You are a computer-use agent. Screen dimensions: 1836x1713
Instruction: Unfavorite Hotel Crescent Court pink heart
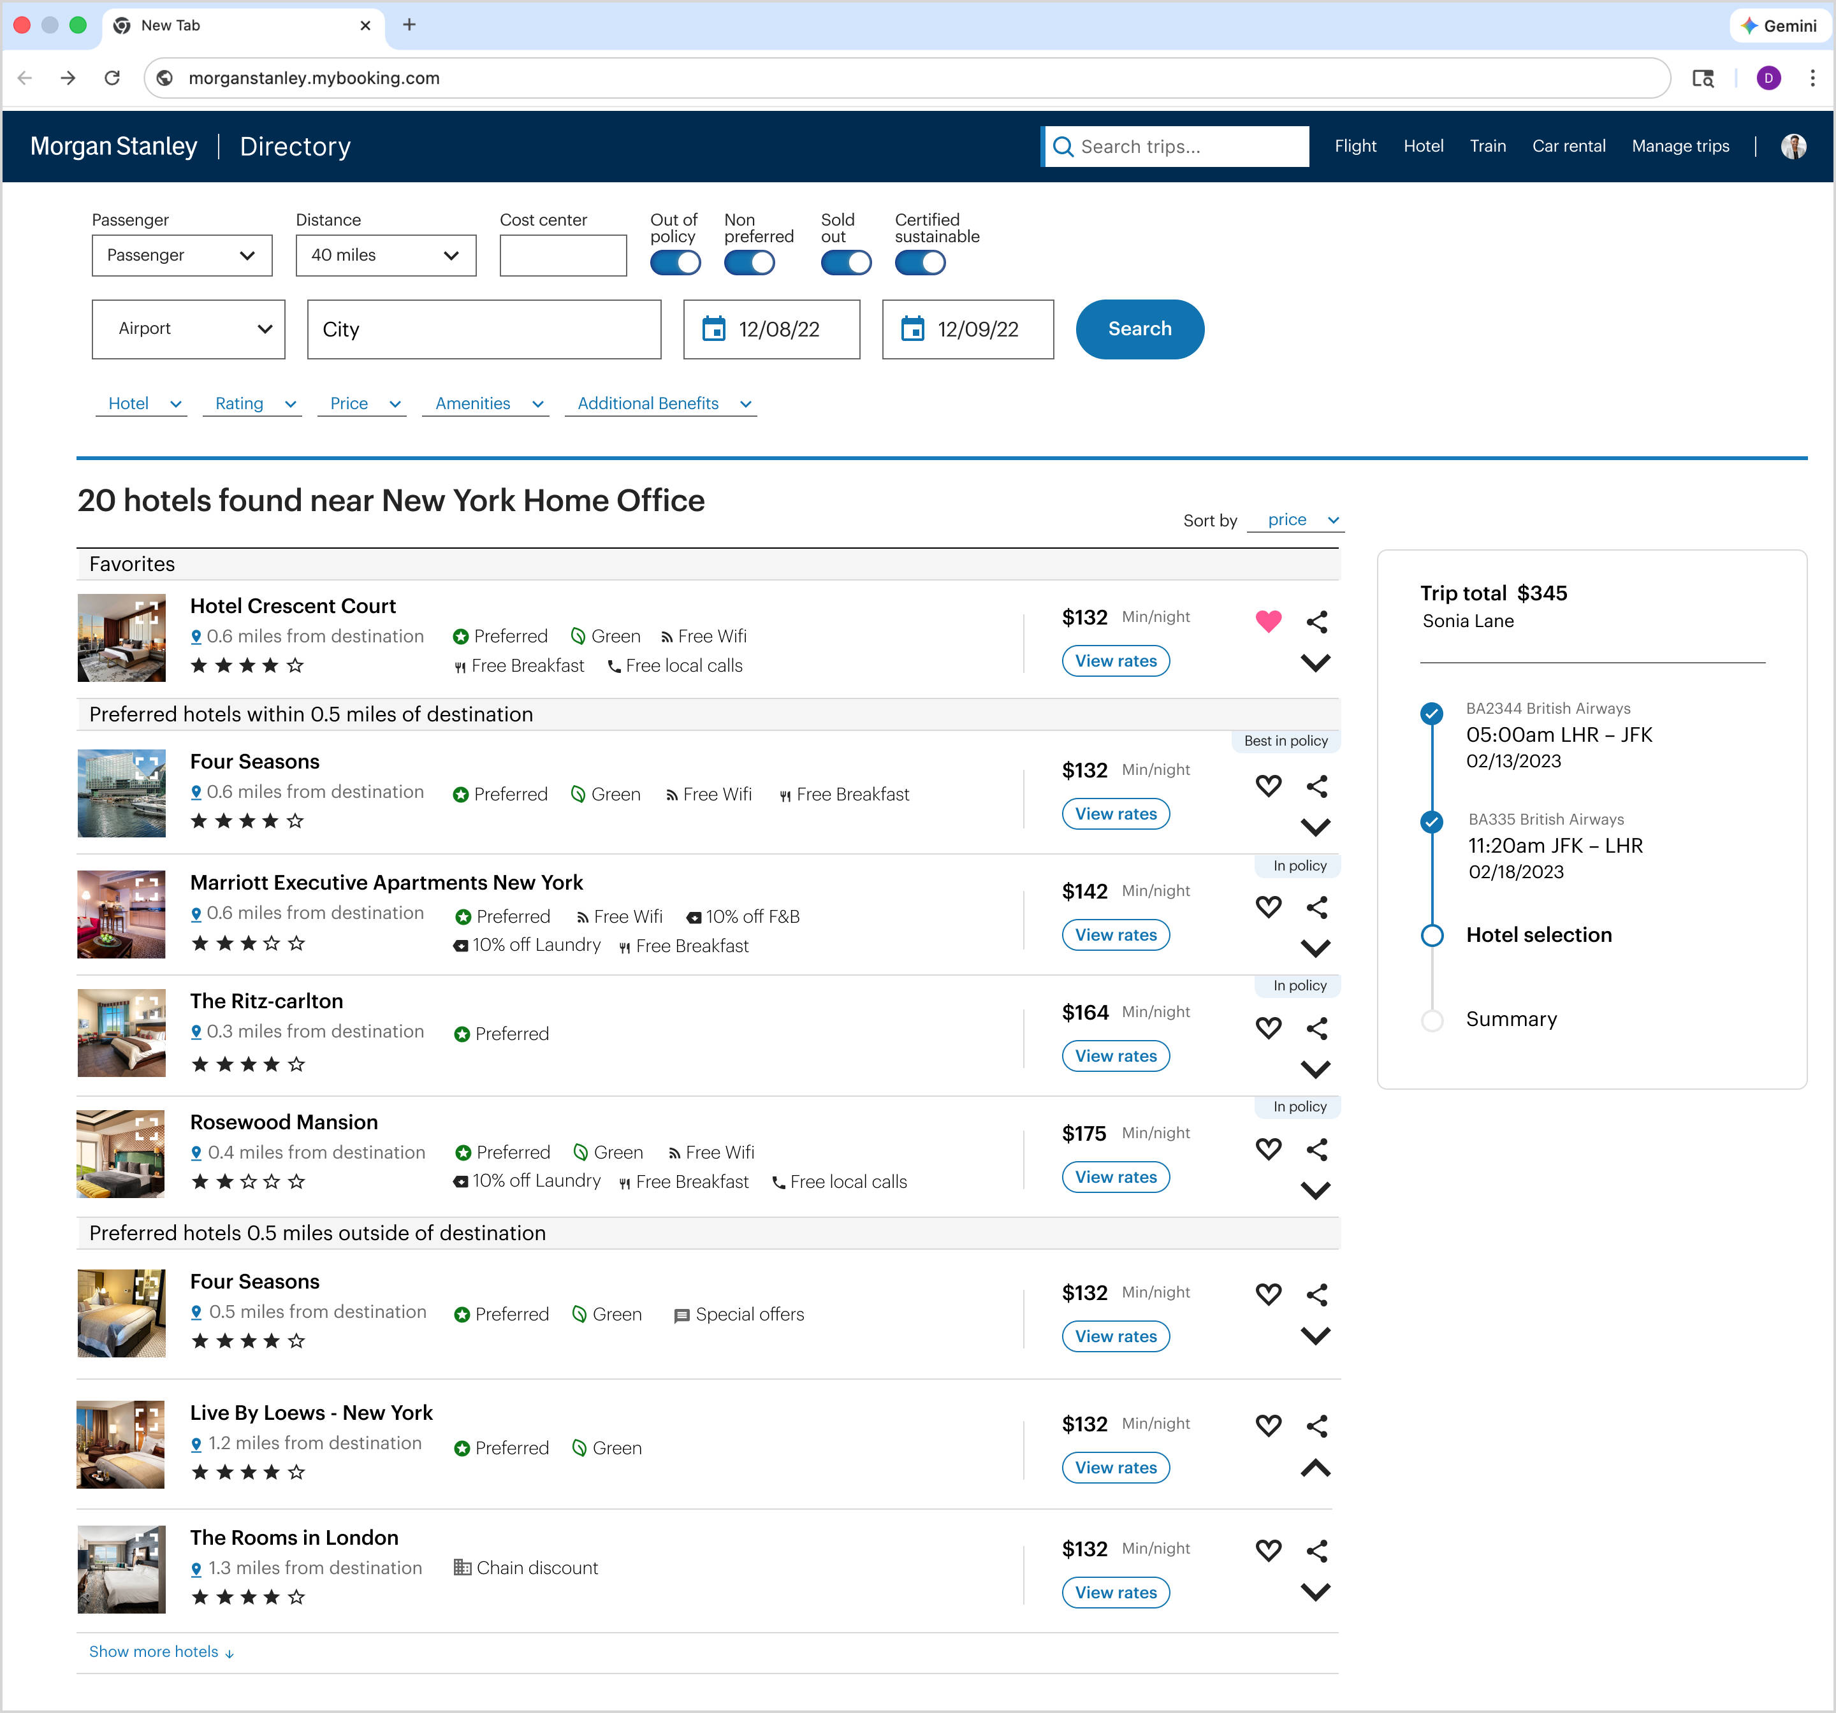pos(1268,621)
